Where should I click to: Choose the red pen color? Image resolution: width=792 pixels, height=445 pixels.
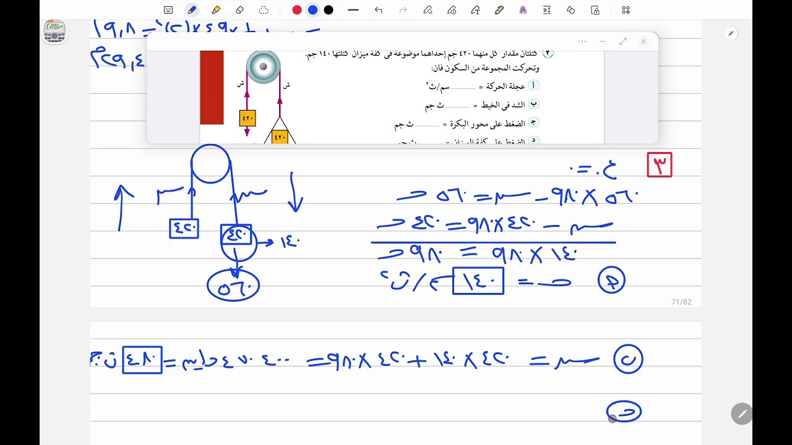[297, 10]
